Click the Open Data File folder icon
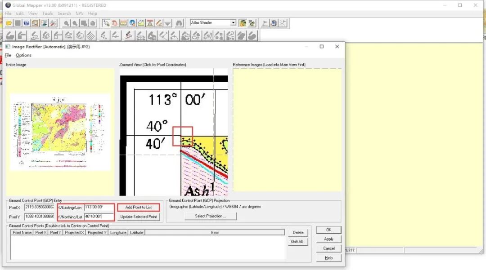486x270 pixels. [x=9, y=23]
